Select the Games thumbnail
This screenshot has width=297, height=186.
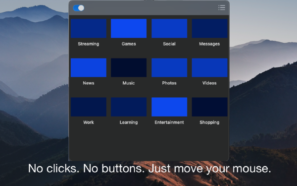pyautogui.click(x=129, y=28)
